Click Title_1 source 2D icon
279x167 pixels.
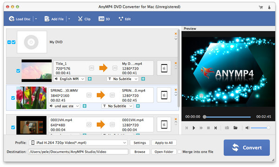pos(92,68)
